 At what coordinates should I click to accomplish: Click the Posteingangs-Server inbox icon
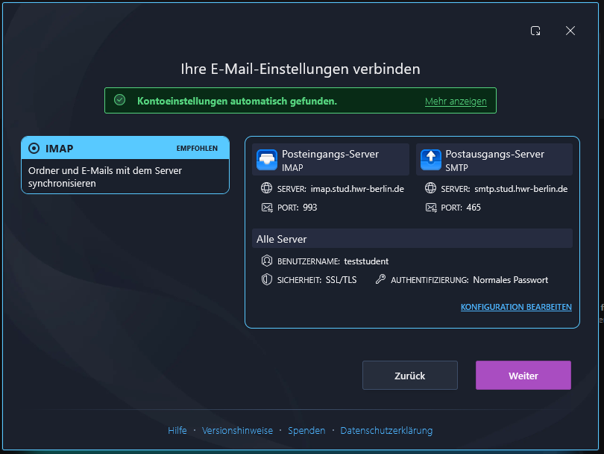[266, 160]
